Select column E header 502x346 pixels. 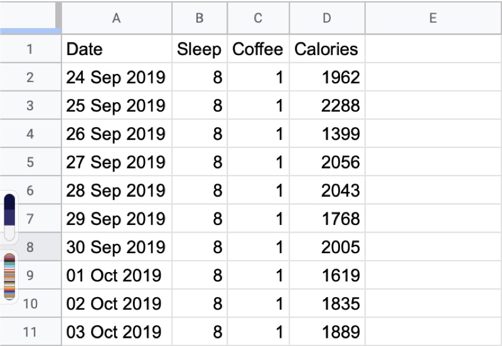433,18
